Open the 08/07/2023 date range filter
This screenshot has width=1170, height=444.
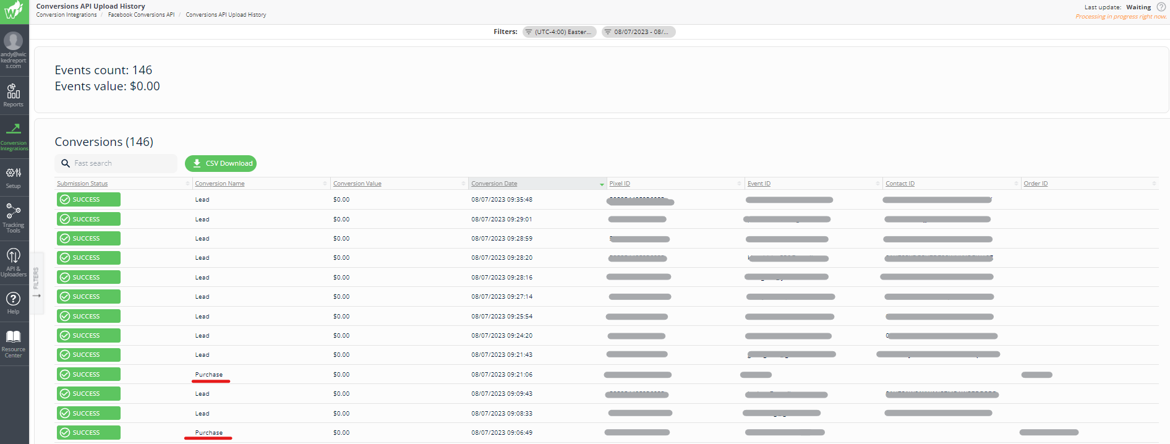tap(639, 32)
